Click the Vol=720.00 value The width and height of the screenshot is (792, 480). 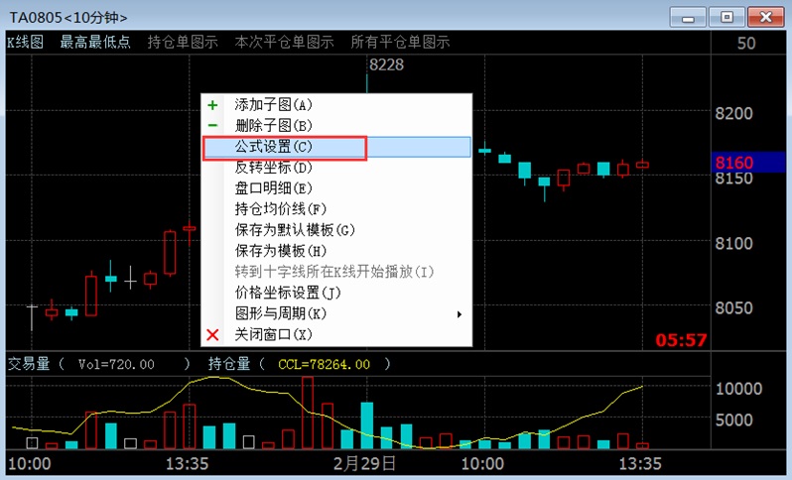point(116,364)
